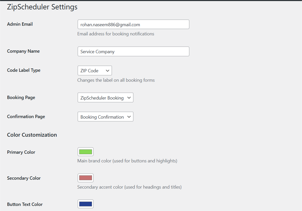
Task: Select the "Service Company" text field
Action: coord(97,51)
